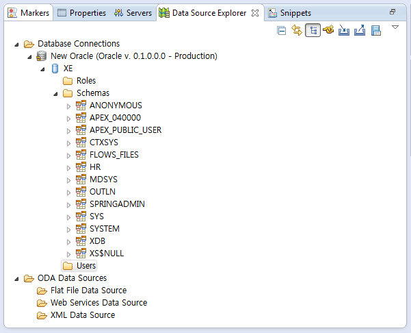Click the ODA Data Sources folder icon
Image resolution: width=411 pixels, height=333 pixels.
pyautogui.click(x=29, y=278)
